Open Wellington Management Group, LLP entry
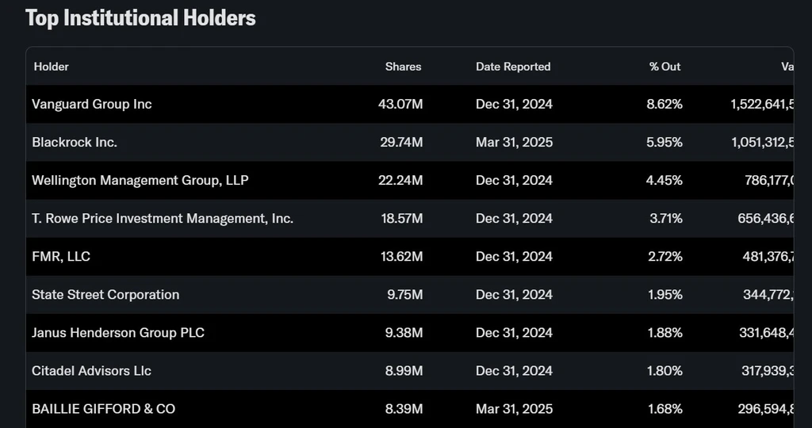This screenshot has width=812, height=428. (x=140, y=180)
